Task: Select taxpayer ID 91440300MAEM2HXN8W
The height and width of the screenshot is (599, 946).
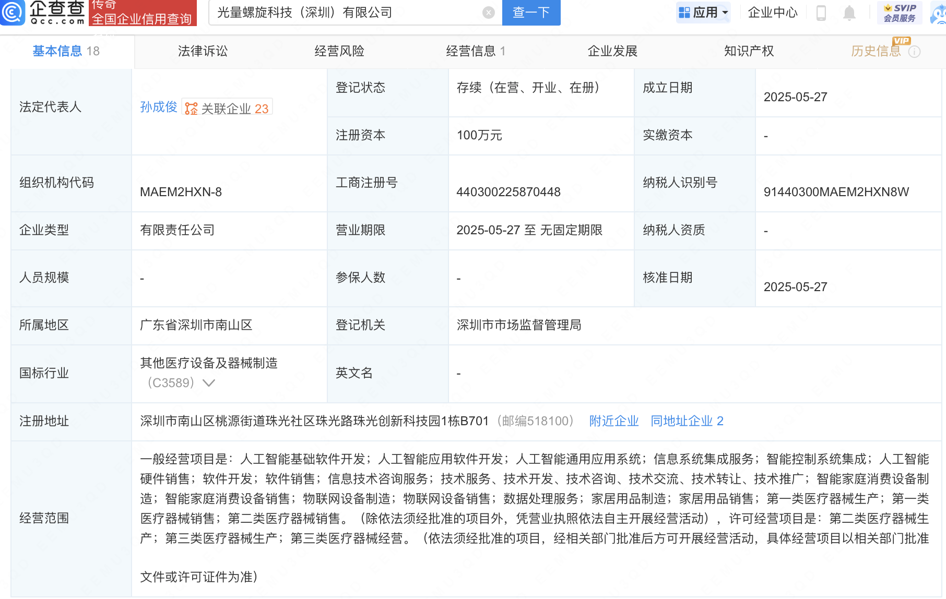Action: pos(836,192)
